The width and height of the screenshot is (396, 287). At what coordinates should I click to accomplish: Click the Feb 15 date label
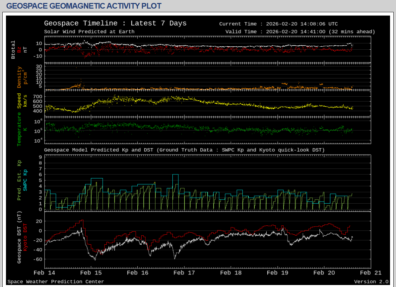(91, 273)
